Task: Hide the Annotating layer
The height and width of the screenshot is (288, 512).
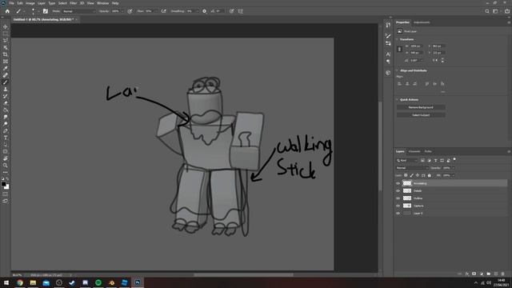Action: coord(398,183)
